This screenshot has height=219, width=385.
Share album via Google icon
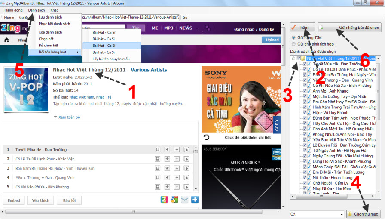(174, 200)
